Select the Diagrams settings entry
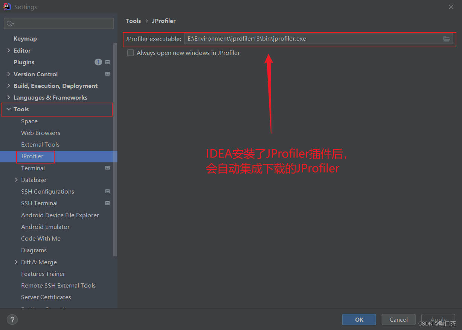The width and height of the screenshot is (462, 330). 34,250
